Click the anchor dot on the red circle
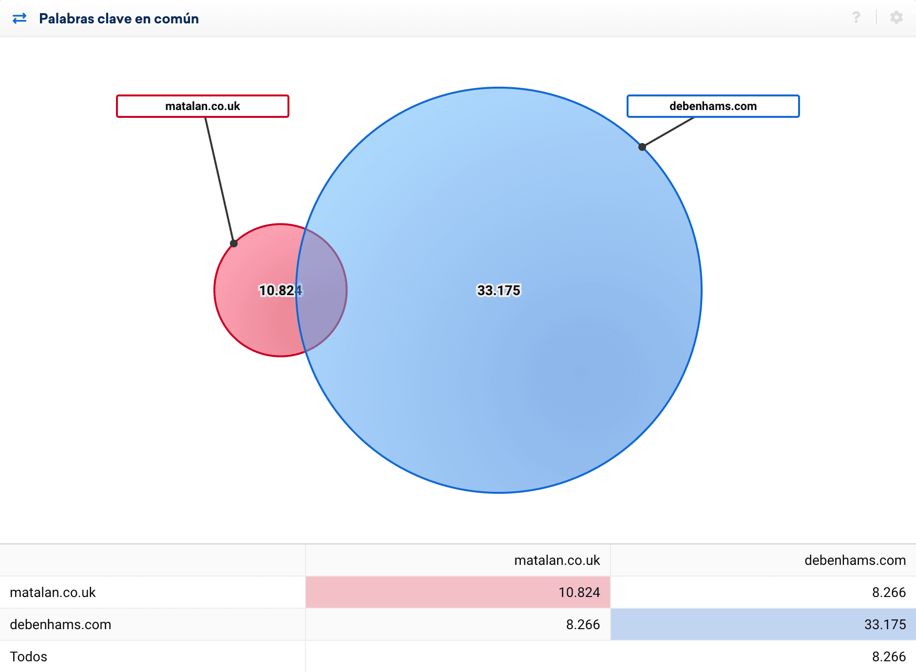916x672 pixels. click(234, 243)
